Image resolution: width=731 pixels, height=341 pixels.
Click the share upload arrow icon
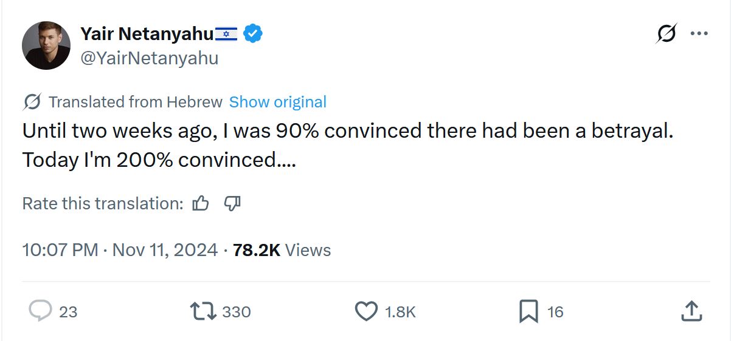(x=691, y=311)
